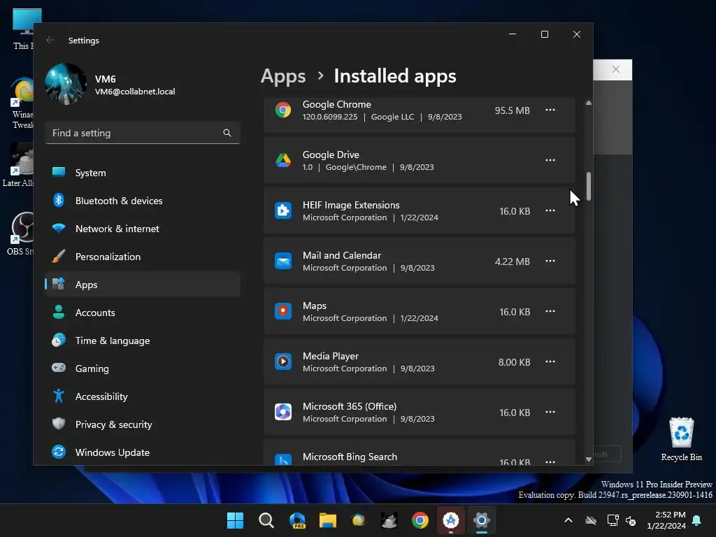Click the 95.5 MB size of Google Chrome
The image size is (716, 537).
point(513,110)
